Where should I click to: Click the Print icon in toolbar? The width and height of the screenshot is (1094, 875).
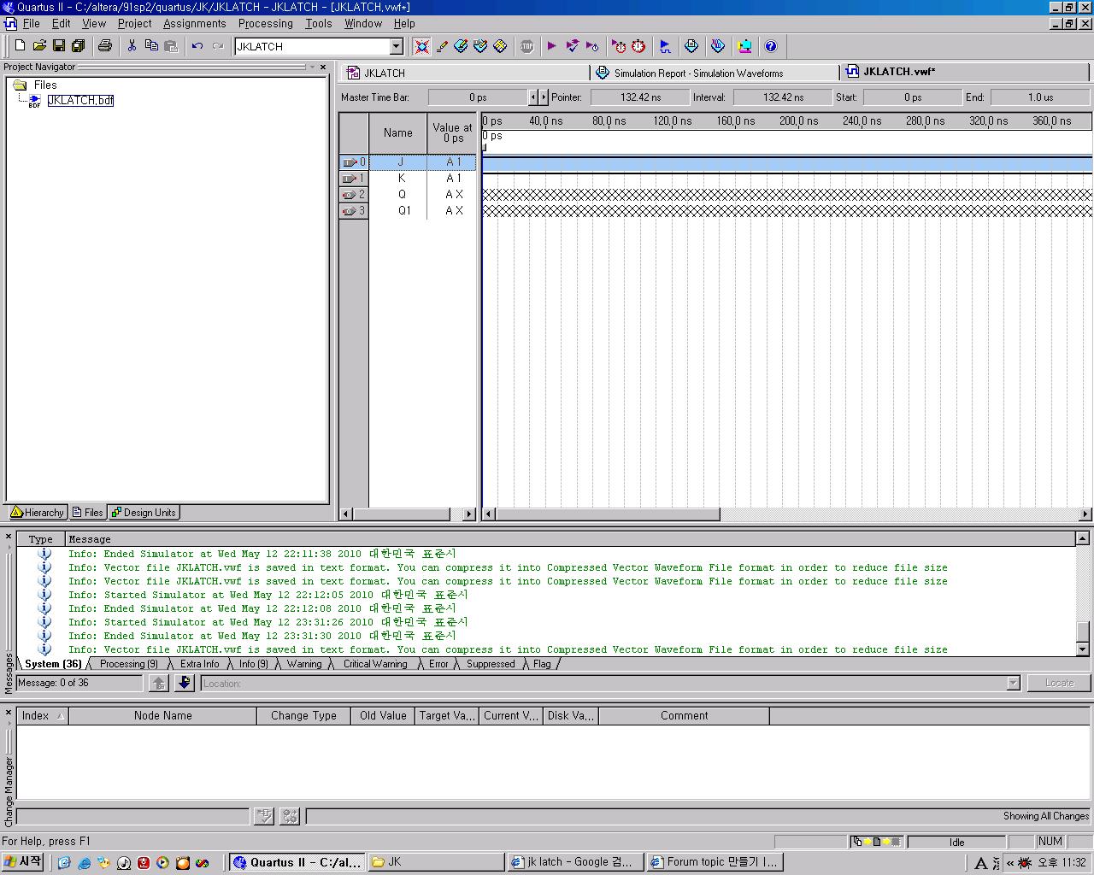pos(104,46)
